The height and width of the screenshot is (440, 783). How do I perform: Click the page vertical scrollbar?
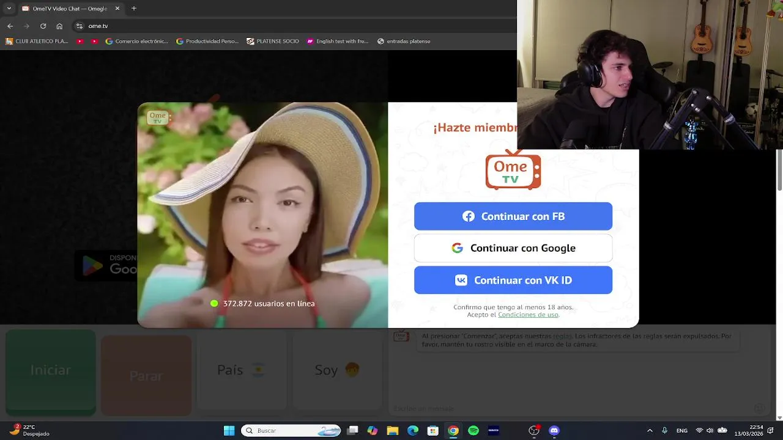(x=779, y=169)
